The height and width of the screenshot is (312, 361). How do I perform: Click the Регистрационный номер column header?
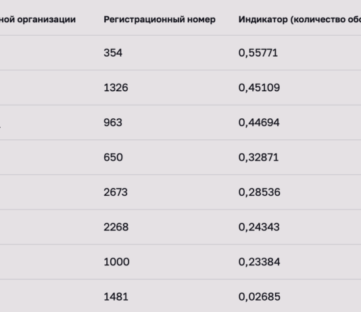click(160, 20)
